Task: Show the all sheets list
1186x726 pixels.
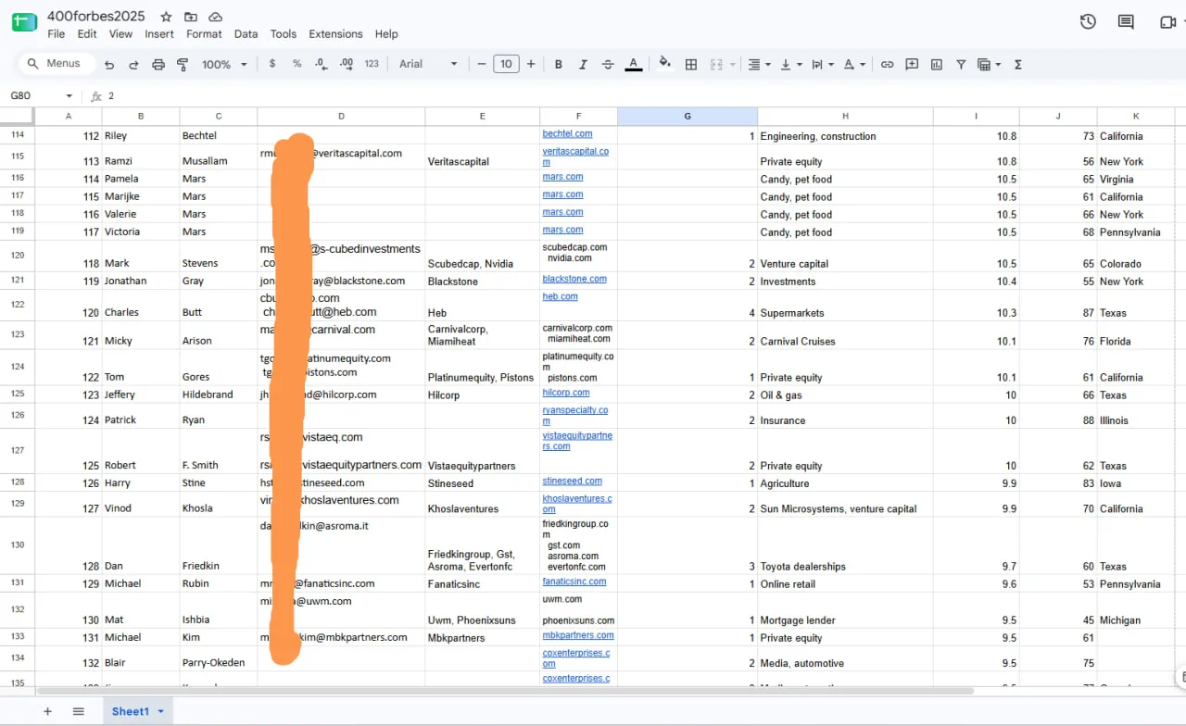Action: coord(79,711)
